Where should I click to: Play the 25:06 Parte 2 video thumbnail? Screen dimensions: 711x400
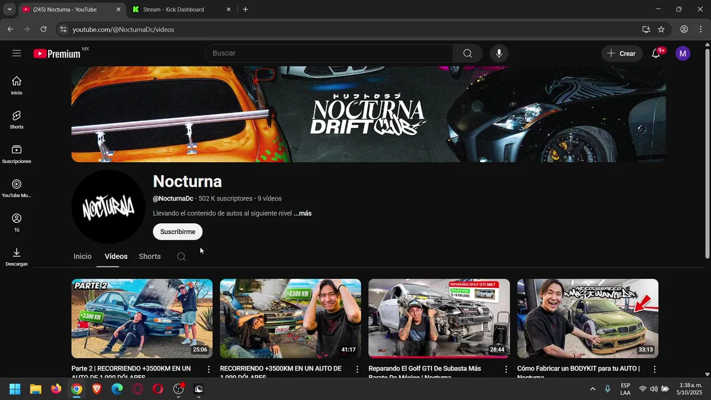142,318
